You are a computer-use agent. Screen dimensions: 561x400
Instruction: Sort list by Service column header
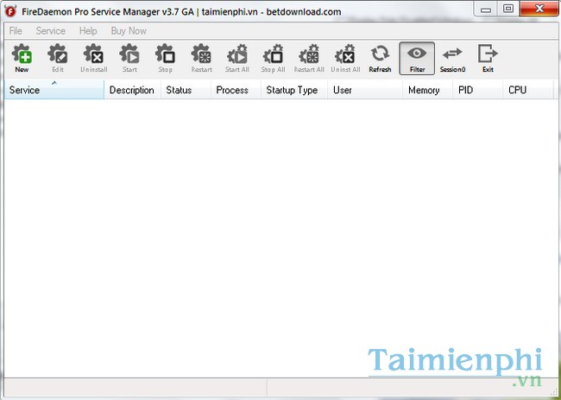coord(54,90)
